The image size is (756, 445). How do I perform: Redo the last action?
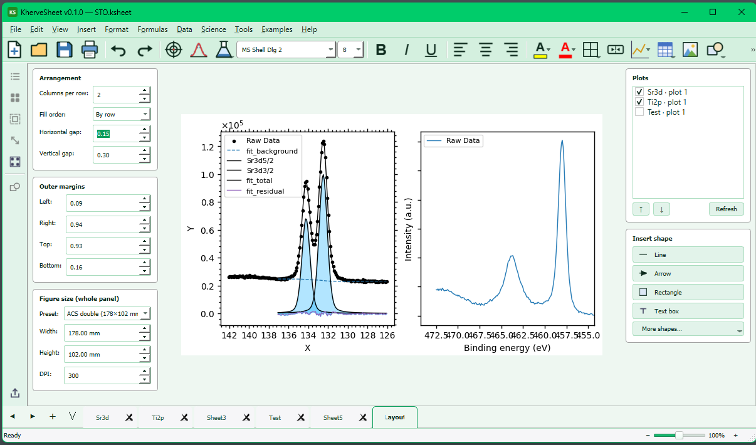tap(145, 50)
